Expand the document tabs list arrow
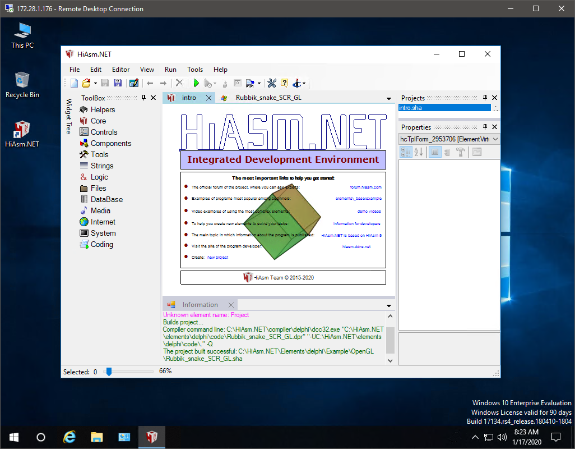The height and width of the screenshot is (449, 575). coord(389,98)
